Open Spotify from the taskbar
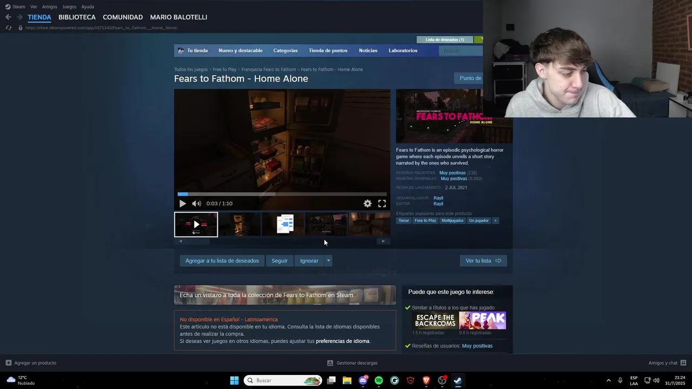The height and width of the screenshot is (389, 692). click(378, 380)
